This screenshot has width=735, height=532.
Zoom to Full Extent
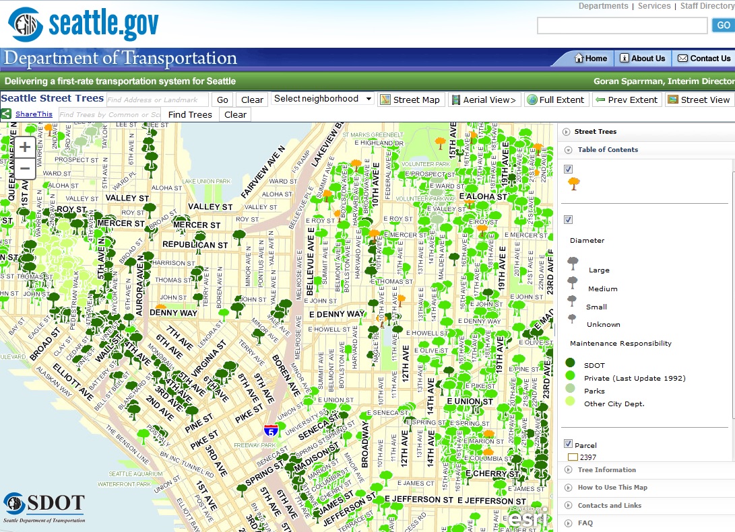[556, 99]
